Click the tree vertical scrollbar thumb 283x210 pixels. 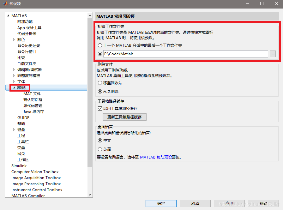click(x=90, y=93)
